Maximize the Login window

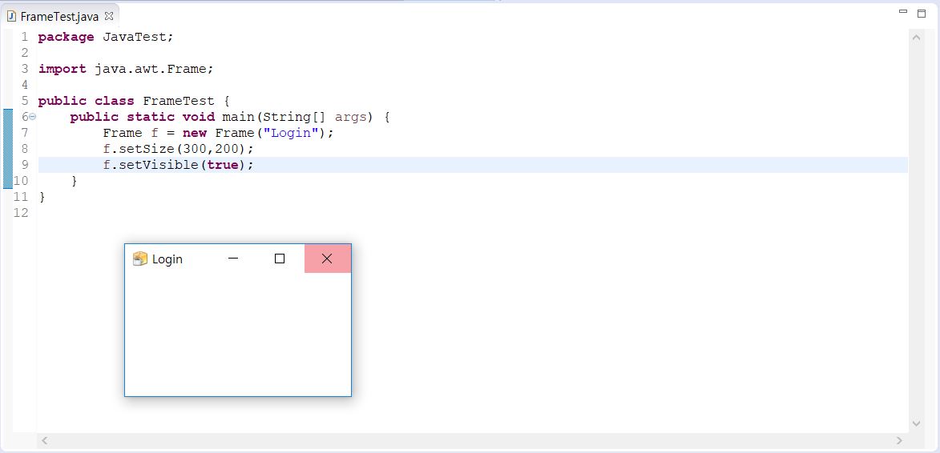(x=280, y=259)
